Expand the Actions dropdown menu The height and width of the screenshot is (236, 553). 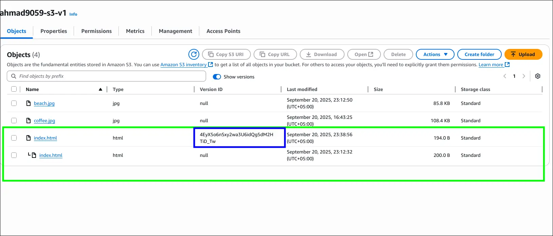435,54
